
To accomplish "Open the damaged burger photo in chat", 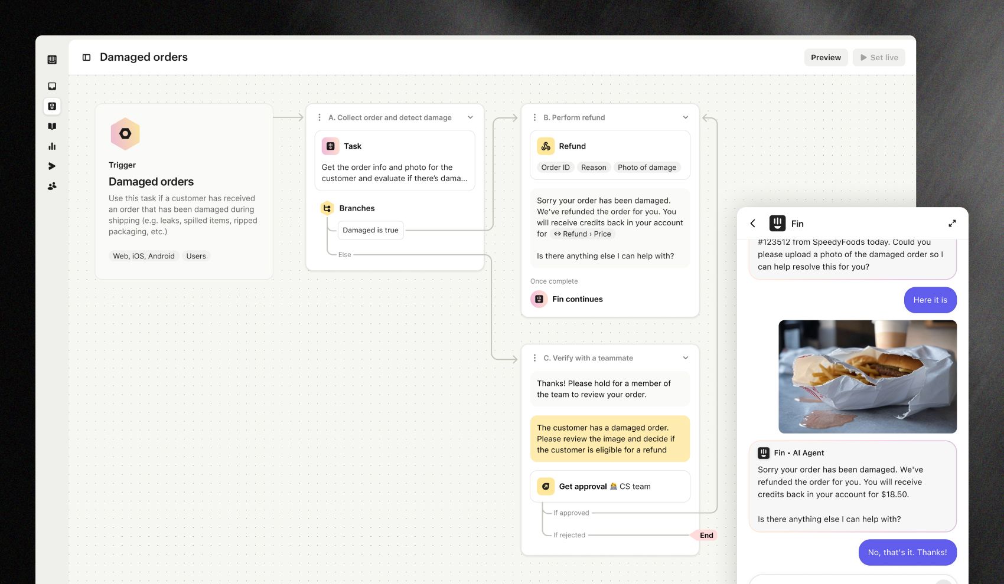I will click(868, 377).
